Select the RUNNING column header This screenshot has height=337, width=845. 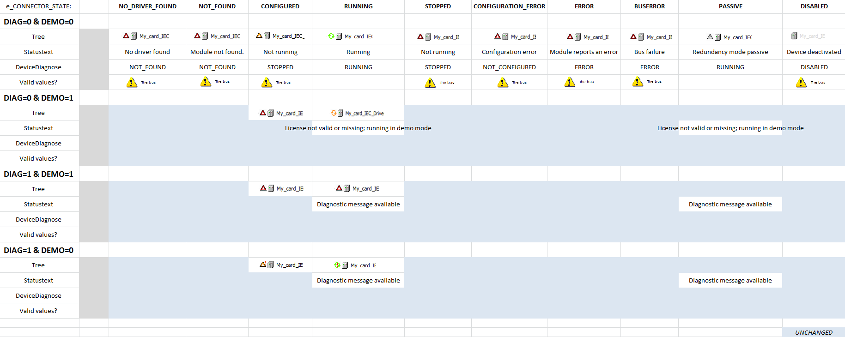tap(358, 6)
